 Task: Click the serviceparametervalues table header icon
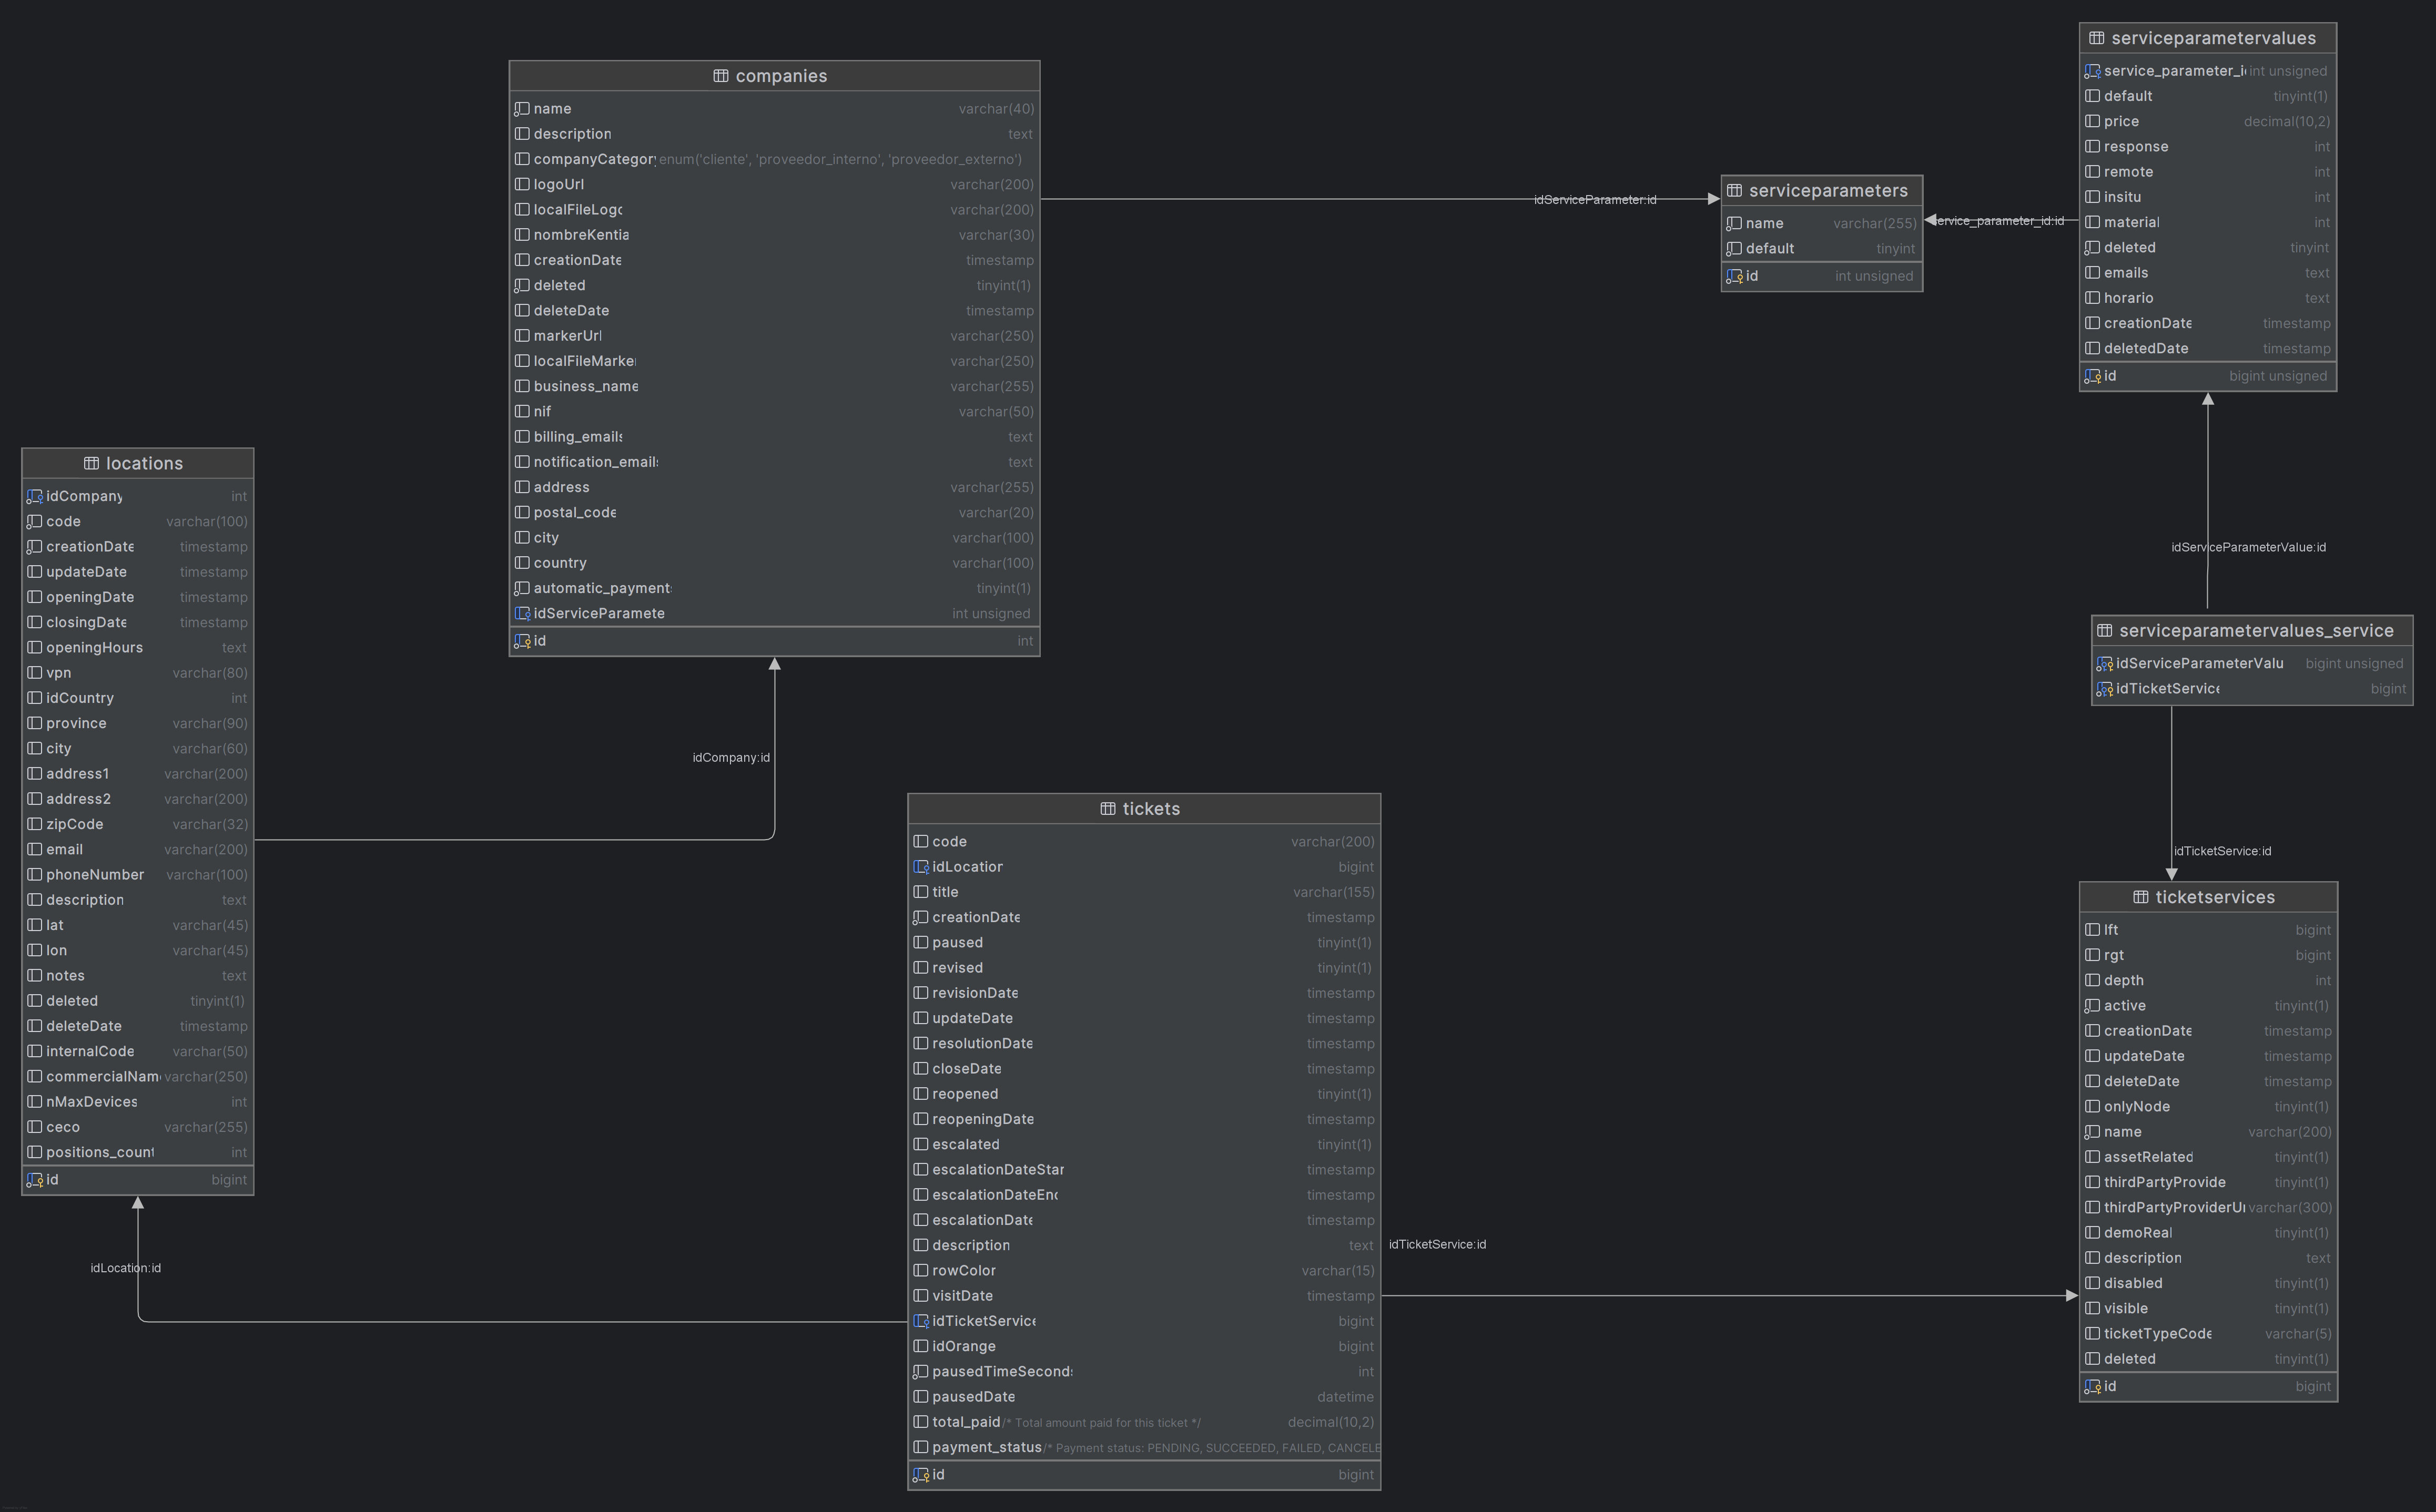(x=2096, y=38)
